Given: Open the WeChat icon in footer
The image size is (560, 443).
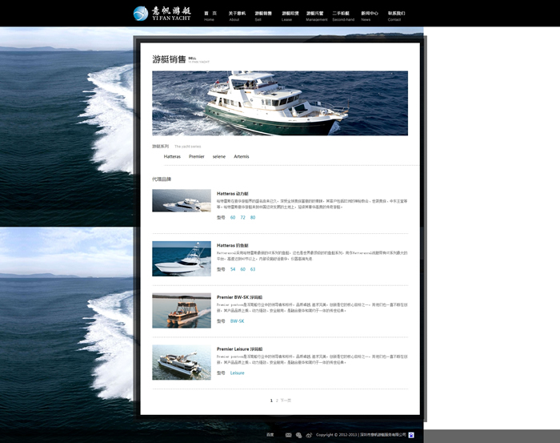Looking at the screenshot, I should click(298, 435).
